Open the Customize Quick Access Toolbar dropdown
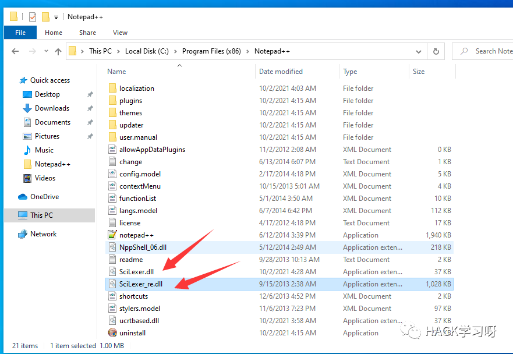513x354 pixels. (x=56, y=17)
